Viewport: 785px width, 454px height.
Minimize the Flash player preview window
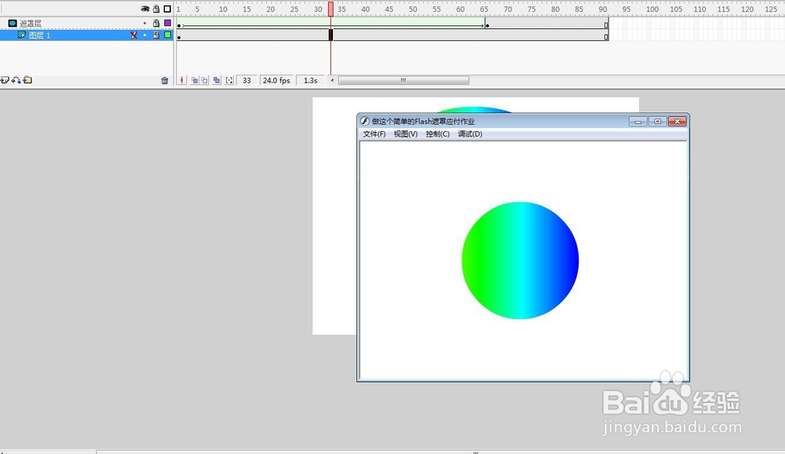tap(637, 121)
